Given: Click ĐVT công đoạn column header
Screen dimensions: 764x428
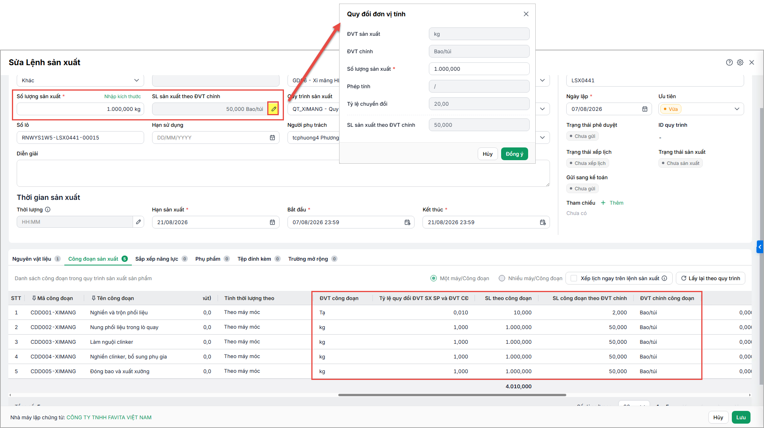Looking at the screenshot, I should pyautogui.click(x=339, y=298).
